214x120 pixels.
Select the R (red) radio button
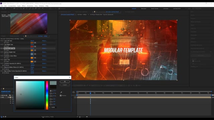click(50, 99)
